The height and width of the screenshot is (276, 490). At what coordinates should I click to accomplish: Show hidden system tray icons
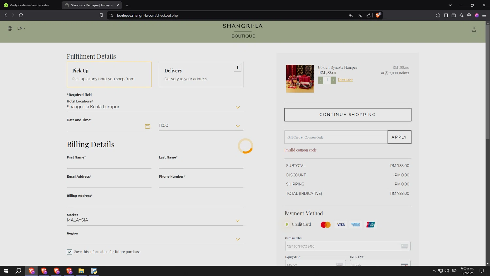pyautogui.click(x=434, y=271)
